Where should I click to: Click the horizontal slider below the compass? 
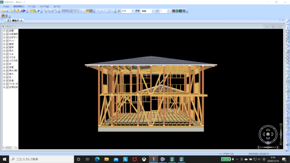[268, 147]
